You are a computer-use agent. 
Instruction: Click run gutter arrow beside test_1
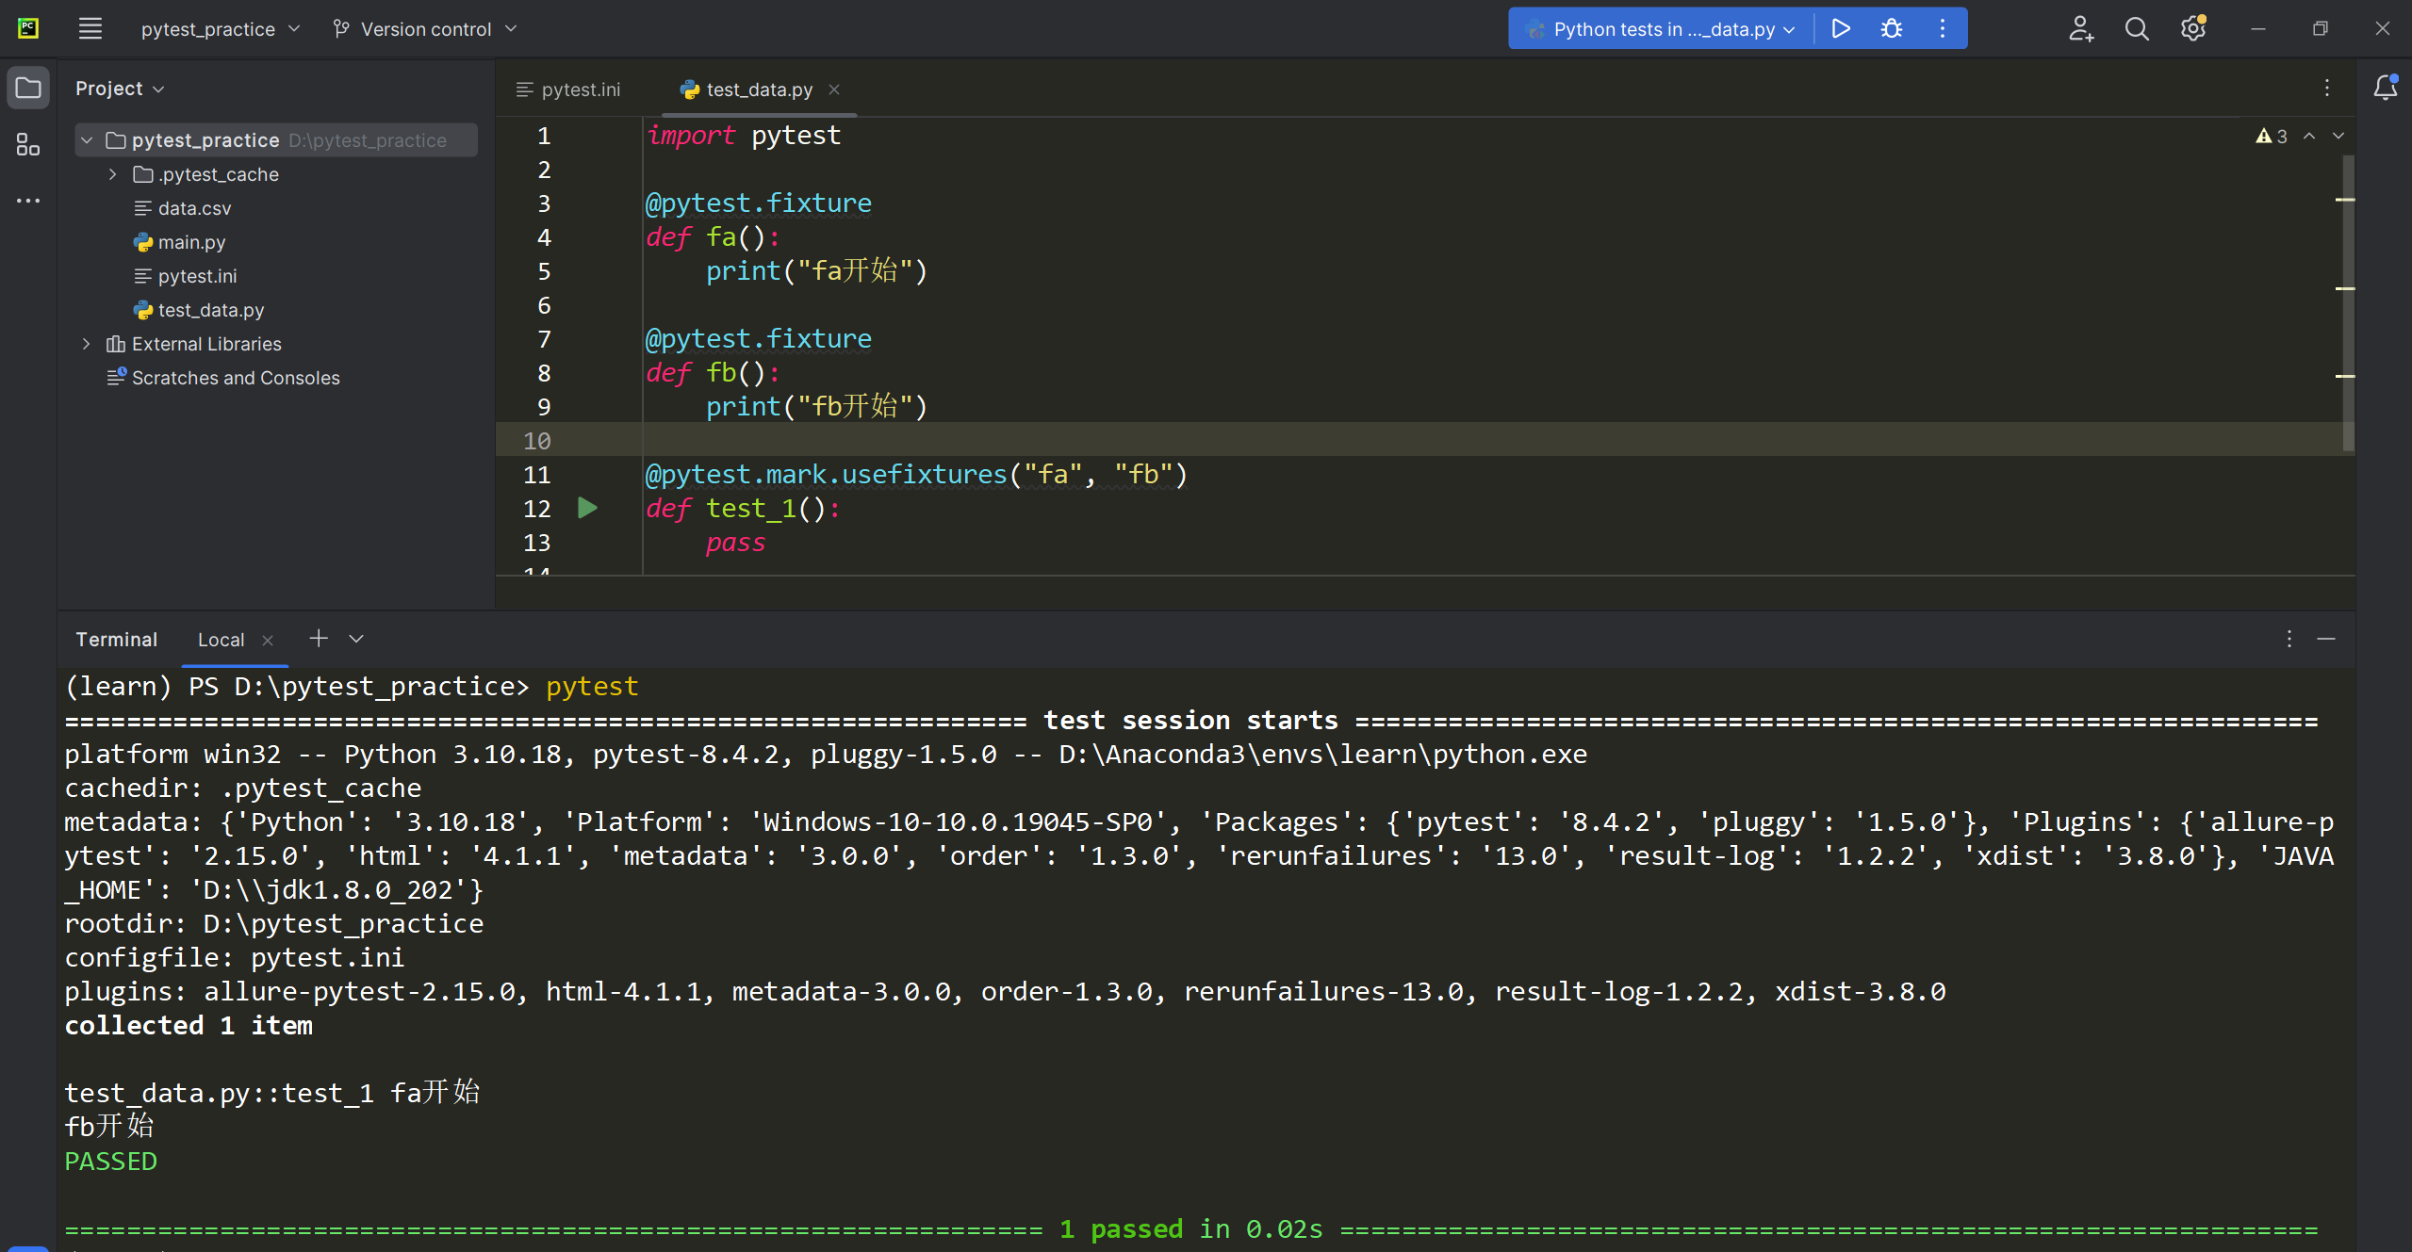[x=587, y=509]
